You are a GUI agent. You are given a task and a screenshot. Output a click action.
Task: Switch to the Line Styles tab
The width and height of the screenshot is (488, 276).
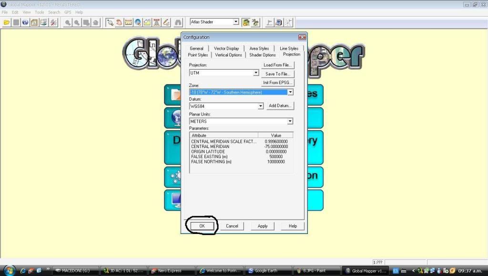pyautogui.click(x=289, y=48)
